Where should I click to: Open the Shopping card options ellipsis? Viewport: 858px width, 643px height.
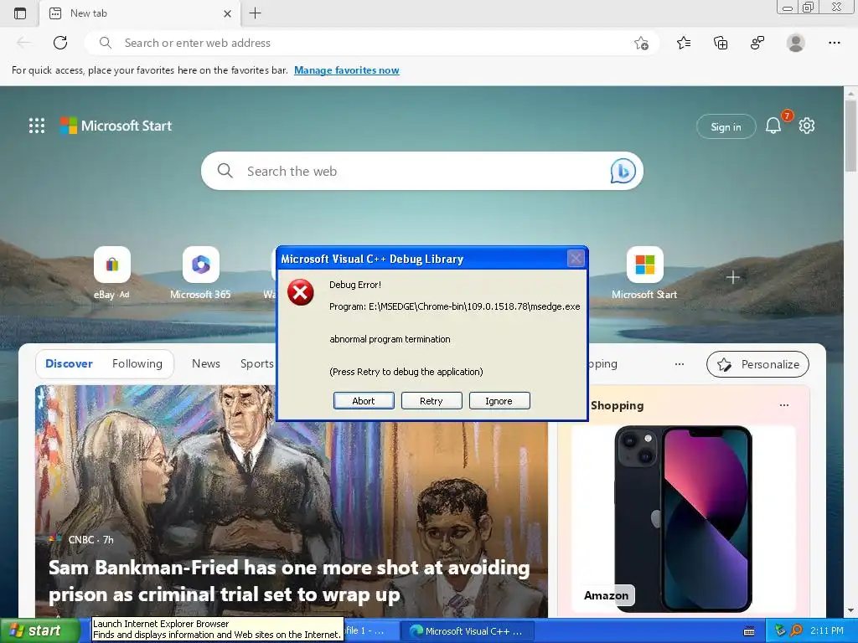click(x=784, y=405)
